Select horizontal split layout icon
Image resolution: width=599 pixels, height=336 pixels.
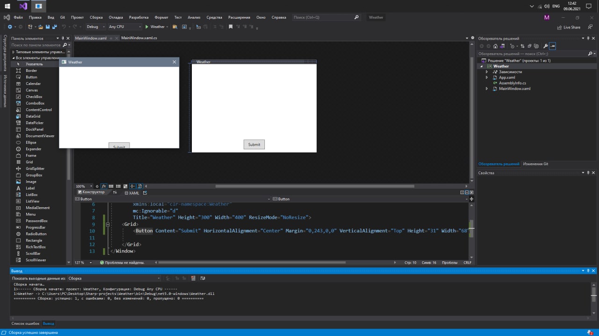pos(467,192)
